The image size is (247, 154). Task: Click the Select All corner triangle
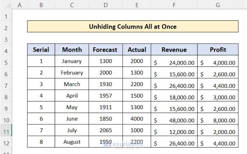pyautogui.click(x=6, y=5)
